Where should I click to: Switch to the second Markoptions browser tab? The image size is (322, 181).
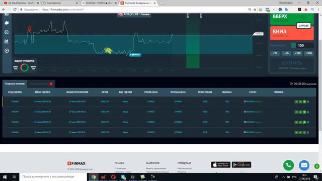click(60, 3)
